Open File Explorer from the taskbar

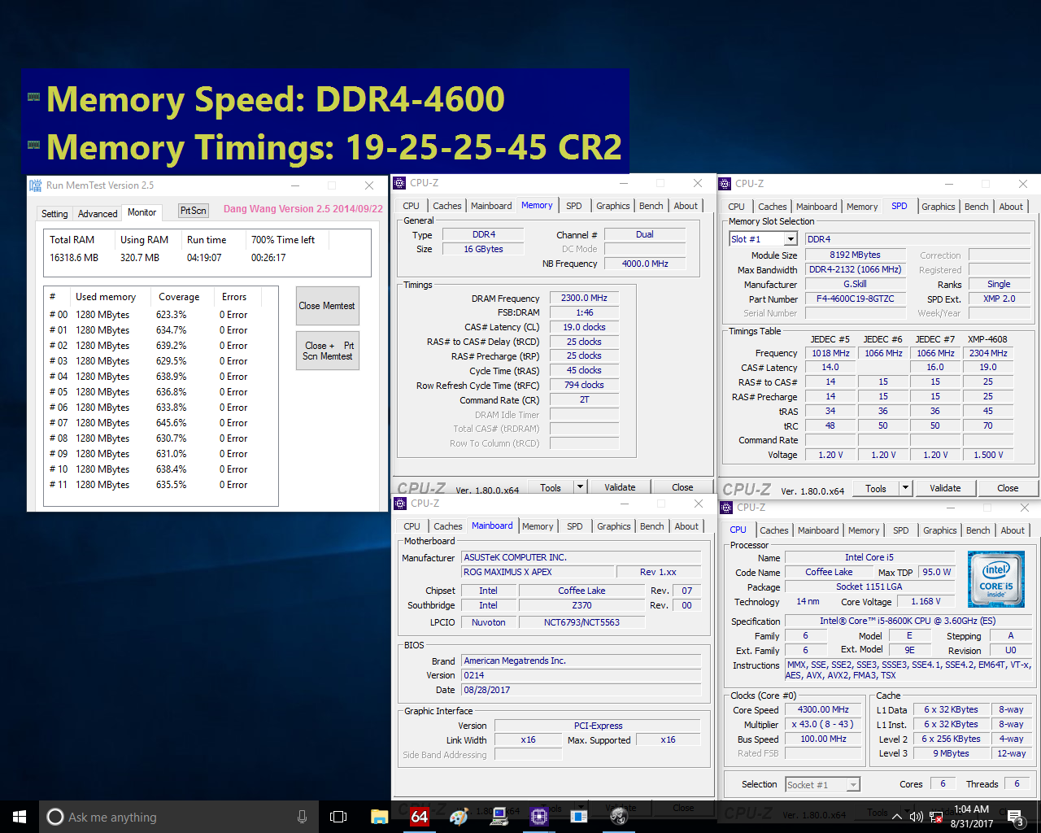point(378,816)
